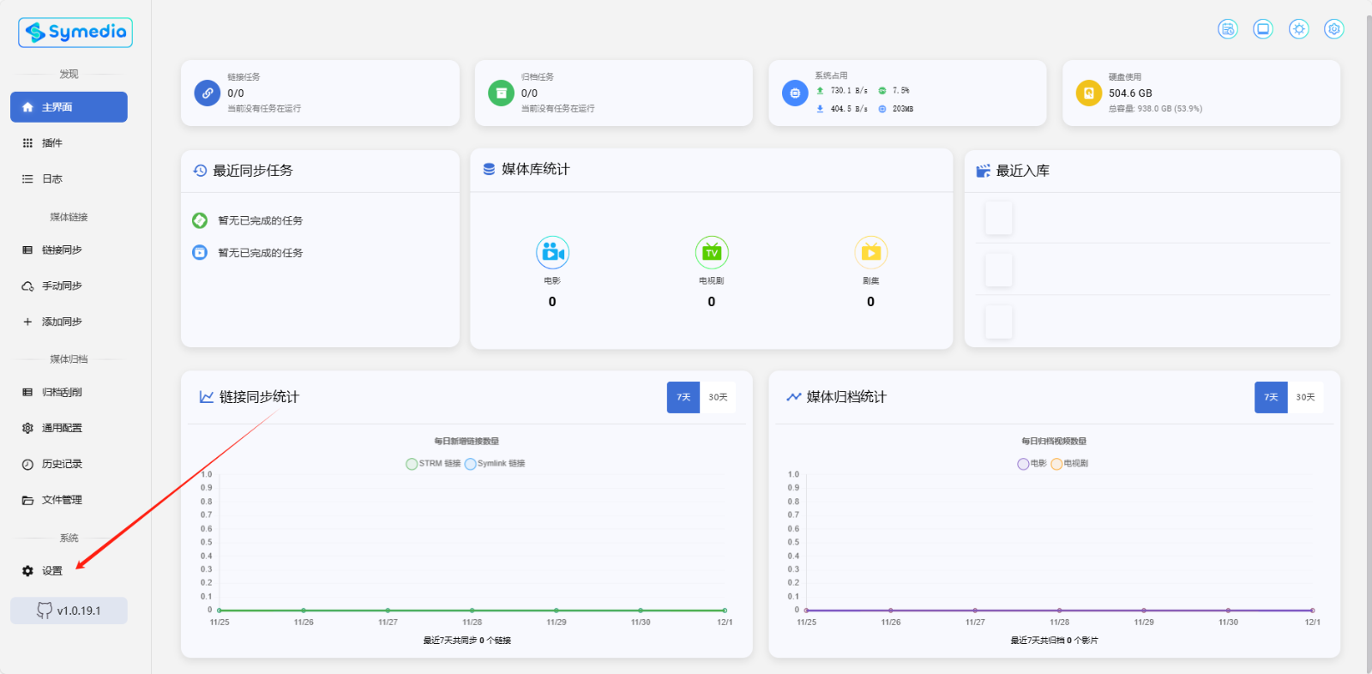This screenshot has width=1372, height=674.
Task: Click 最近7天共同步 0 个链接 text
Action: pyautogui.click(x=466, y=641)
